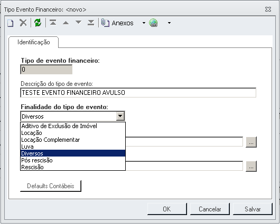Click the green refresh arrows icon

click(38, 23)
